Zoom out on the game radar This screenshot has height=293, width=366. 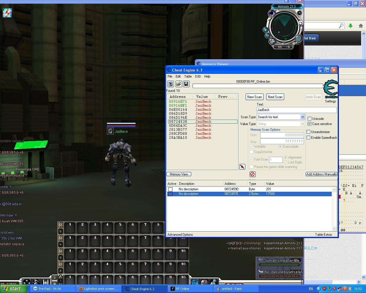(x=267, y=35)
